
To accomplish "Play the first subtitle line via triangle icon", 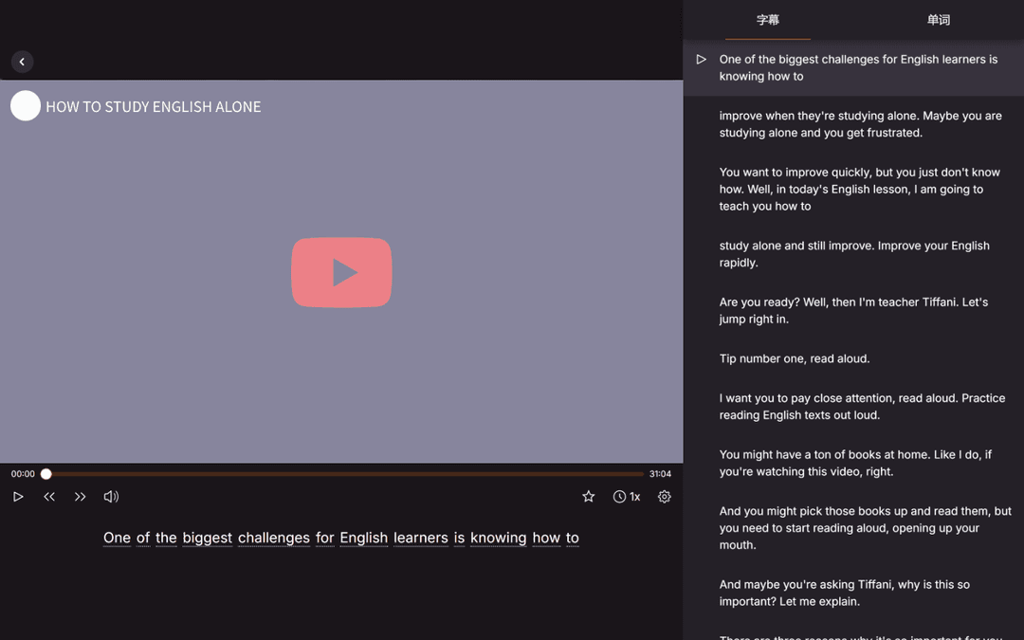I will coord(702,60).
